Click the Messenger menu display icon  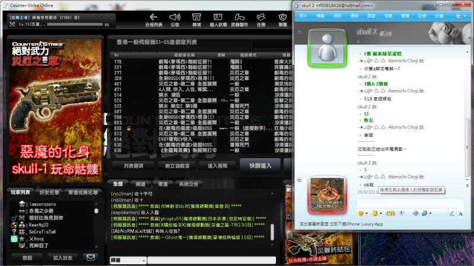click(459, 17)
